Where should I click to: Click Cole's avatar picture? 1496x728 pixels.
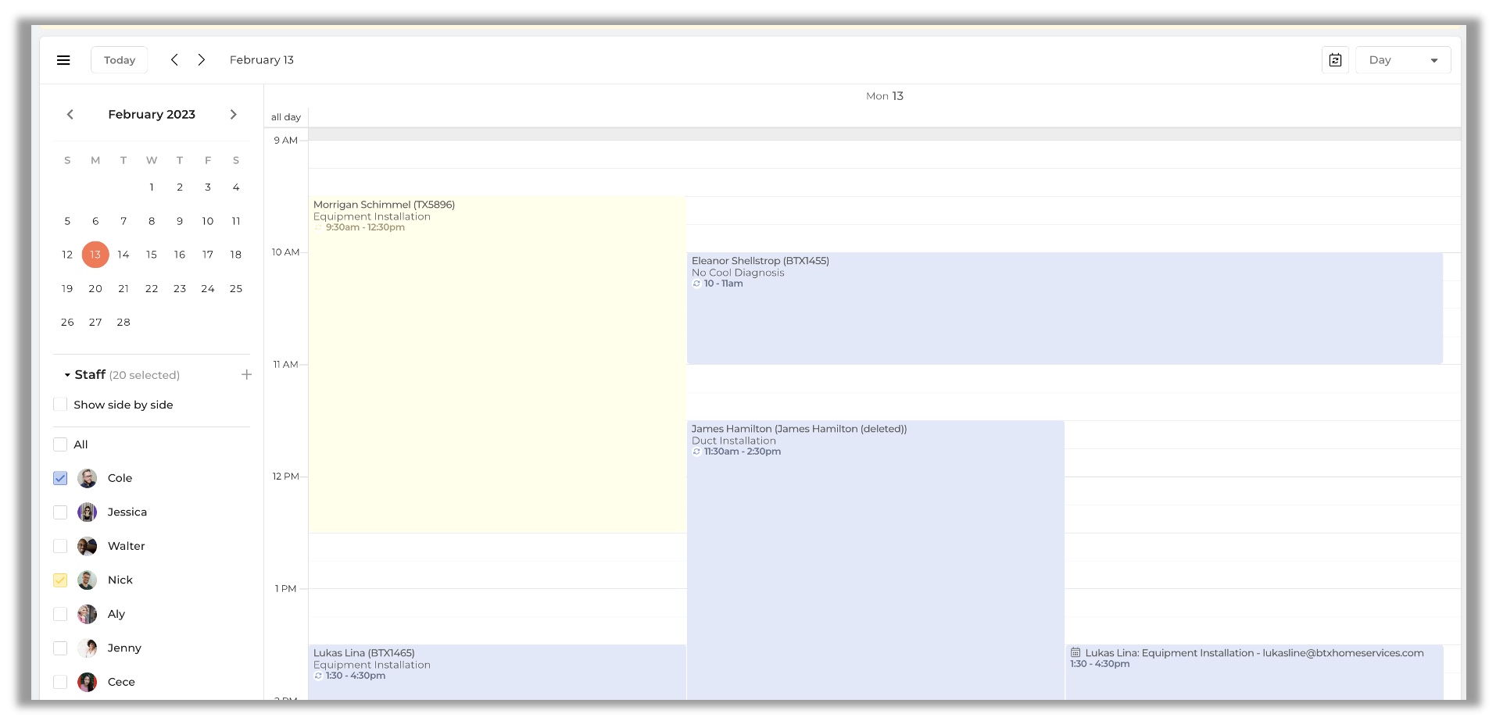tap(88, 478)
